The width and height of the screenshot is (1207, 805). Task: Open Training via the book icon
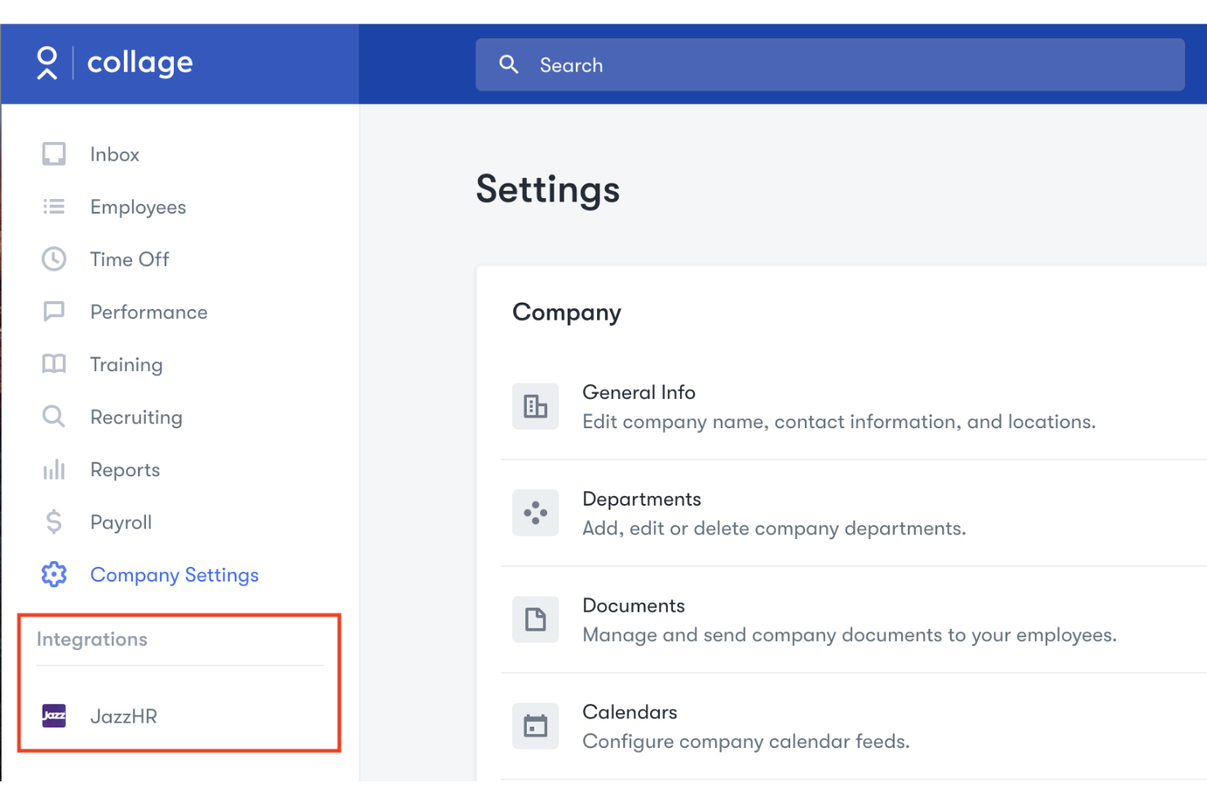click(53, 364)
